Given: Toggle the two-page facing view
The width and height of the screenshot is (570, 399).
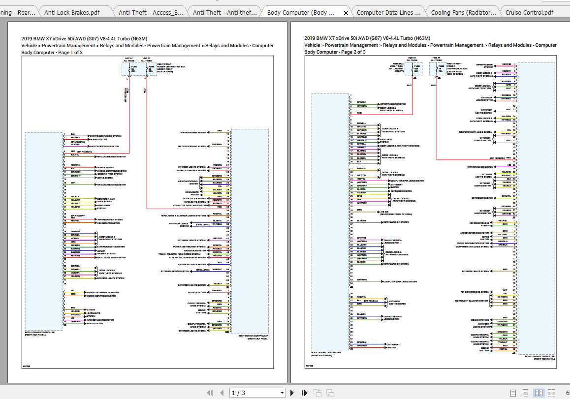Looking at the screenshot, I should pos(539,393).
